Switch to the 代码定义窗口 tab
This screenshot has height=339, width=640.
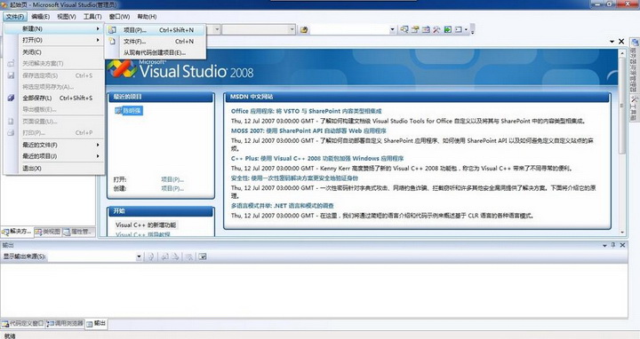click(23, 324)
